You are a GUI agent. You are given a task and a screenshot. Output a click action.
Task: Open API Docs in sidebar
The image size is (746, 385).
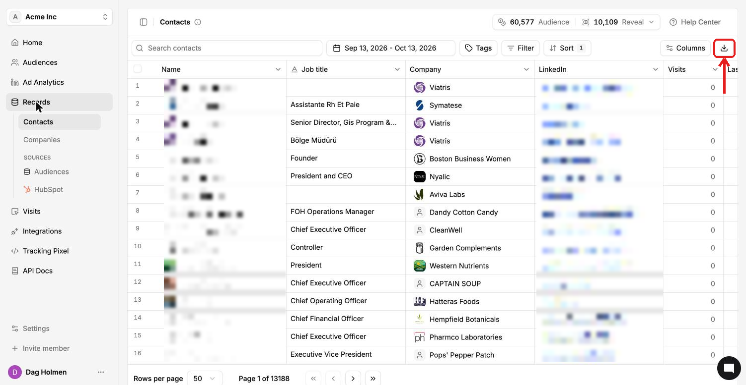coord(60,271)
